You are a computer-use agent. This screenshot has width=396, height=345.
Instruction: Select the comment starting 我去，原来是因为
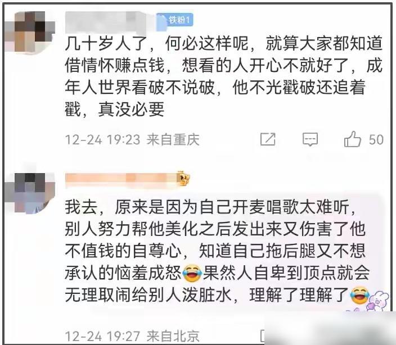tap(217, 251)
